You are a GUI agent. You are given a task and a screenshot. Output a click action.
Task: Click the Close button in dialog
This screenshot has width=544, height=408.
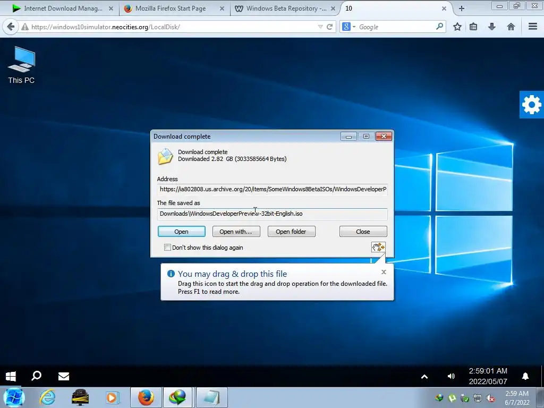pos(363,232)
